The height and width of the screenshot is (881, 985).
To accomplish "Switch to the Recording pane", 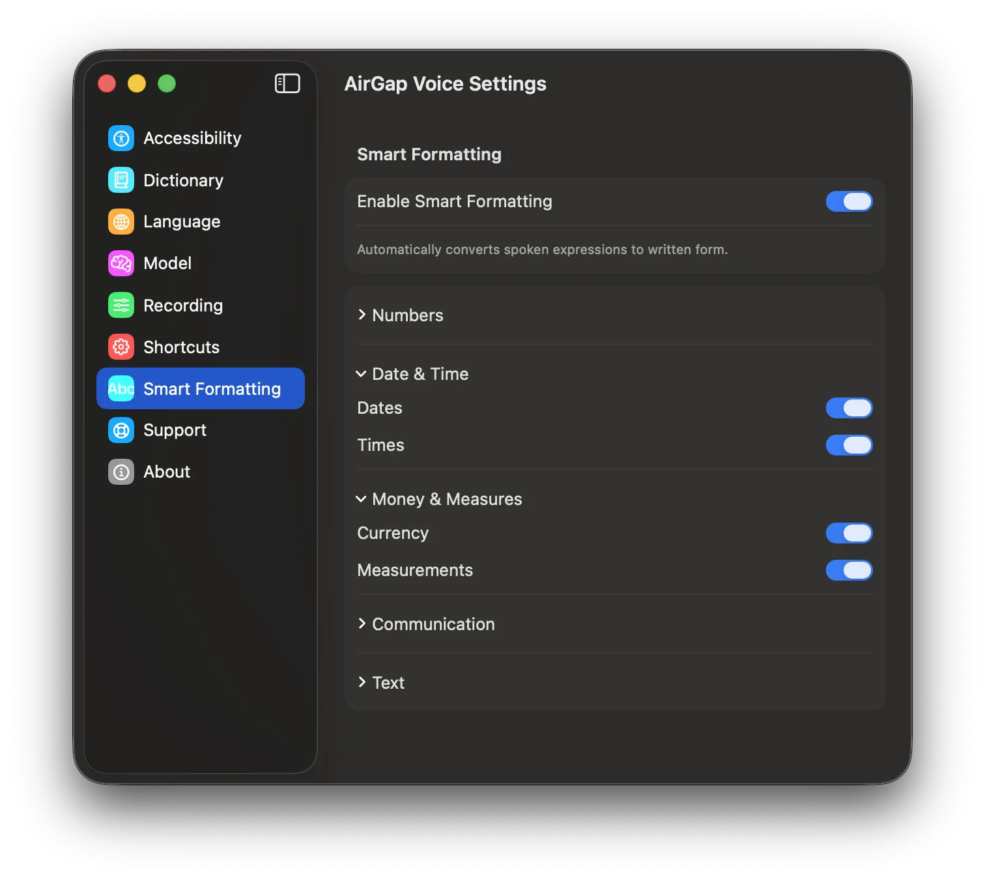I will click(x=201, y=305).
